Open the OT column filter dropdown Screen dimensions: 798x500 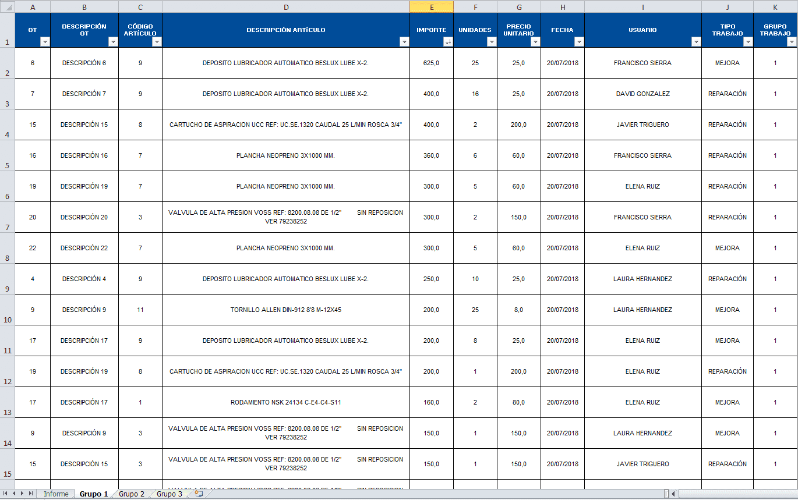click(x=45, y=42)
